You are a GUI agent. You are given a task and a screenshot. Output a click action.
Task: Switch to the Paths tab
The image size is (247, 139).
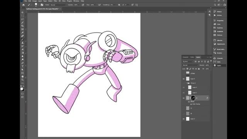pos(192,57)
